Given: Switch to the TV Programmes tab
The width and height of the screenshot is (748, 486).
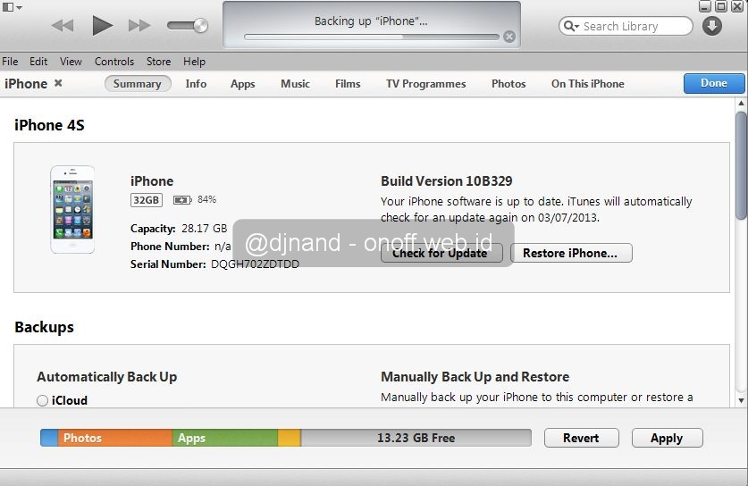Looking at the screenshot, I should pos(425,83).
